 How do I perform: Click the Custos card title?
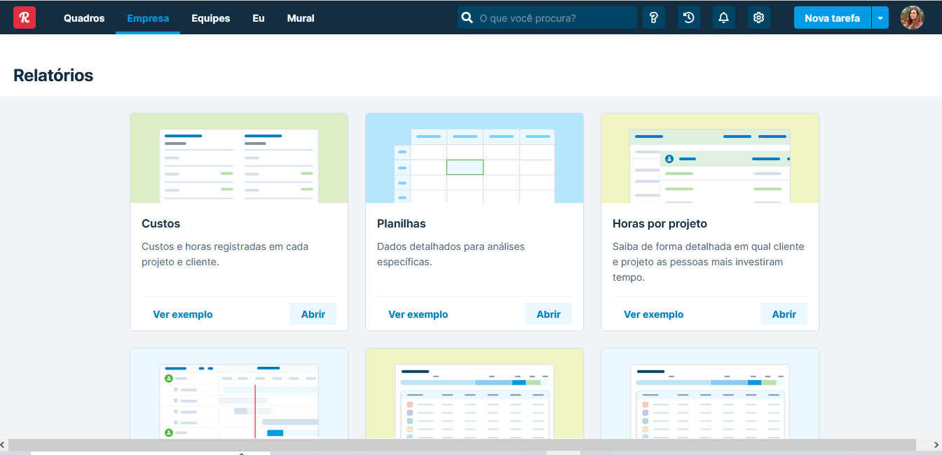click(x=161, y=224)
